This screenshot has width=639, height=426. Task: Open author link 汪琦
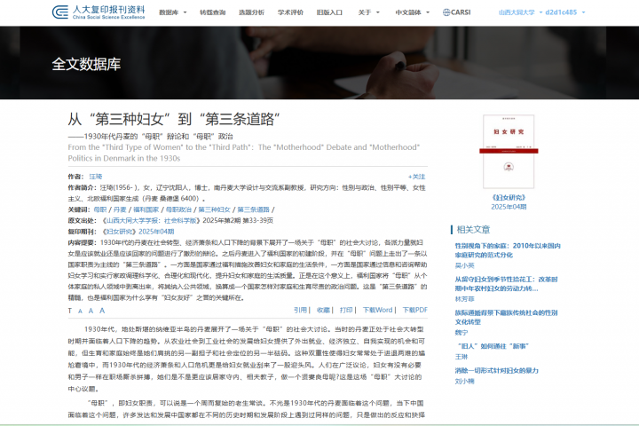(x=96, y=177)
